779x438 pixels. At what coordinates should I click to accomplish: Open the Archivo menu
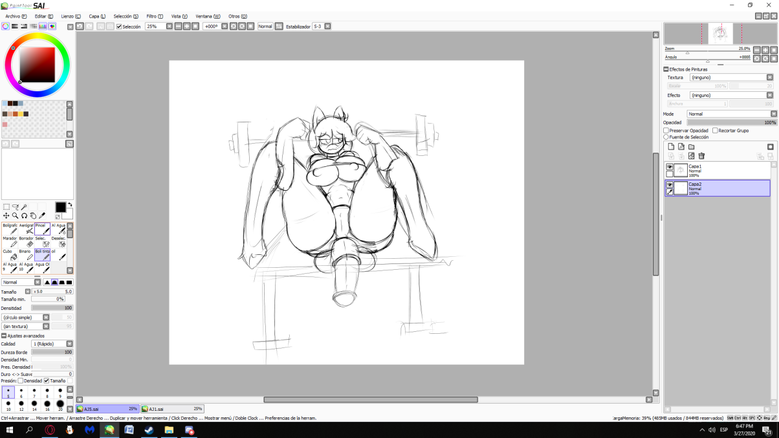tap(16, 16)
